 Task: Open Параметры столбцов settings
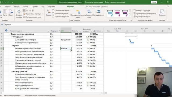pyautogui.click(x=33, y=14)
